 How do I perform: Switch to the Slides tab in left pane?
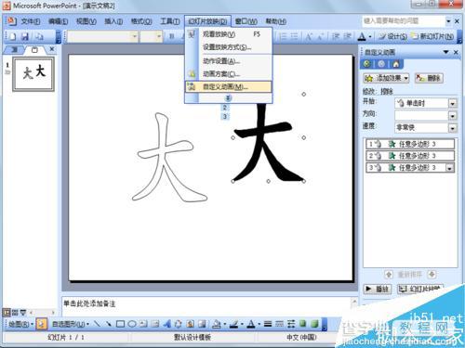point(34,49)
